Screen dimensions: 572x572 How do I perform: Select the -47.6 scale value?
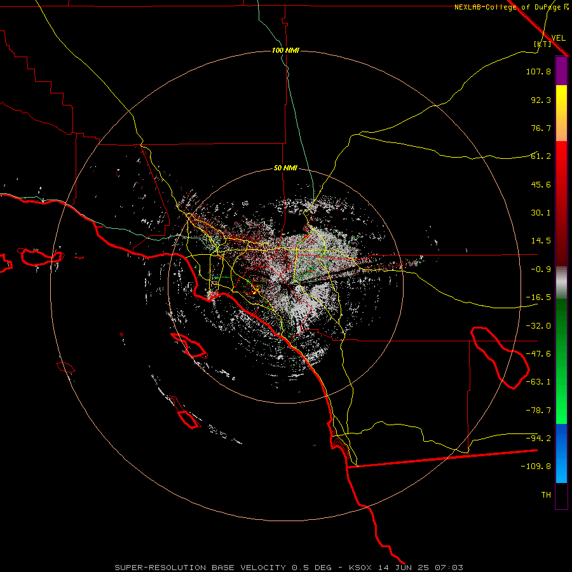[538, 354]
